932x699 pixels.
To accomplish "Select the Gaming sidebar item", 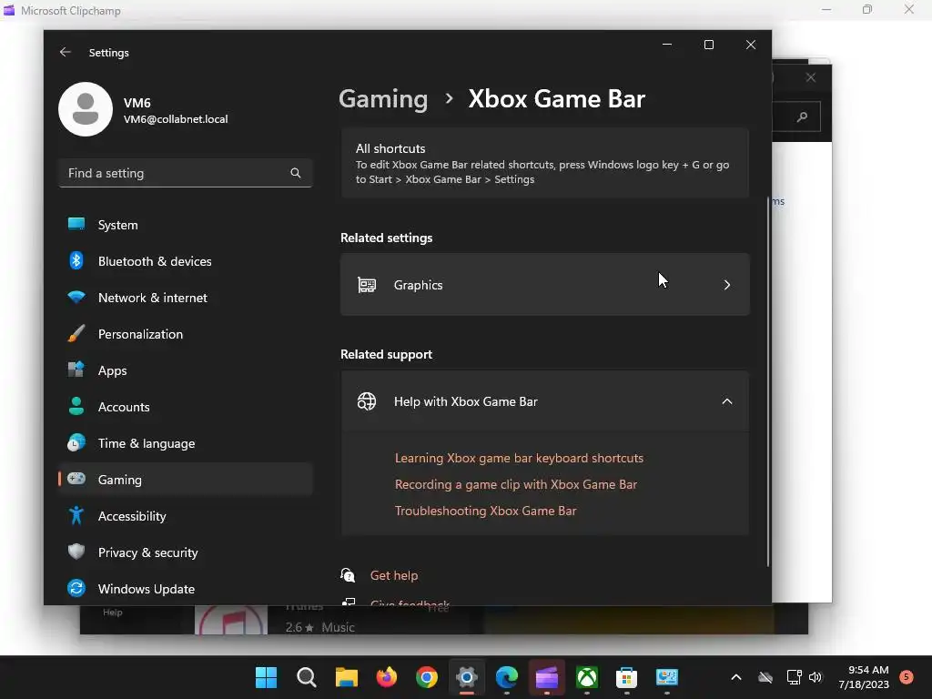I will pos(186,480).
